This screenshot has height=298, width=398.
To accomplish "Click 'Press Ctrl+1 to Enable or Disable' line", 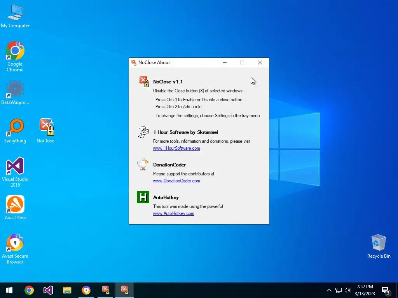I will click(x=198, y=100).
